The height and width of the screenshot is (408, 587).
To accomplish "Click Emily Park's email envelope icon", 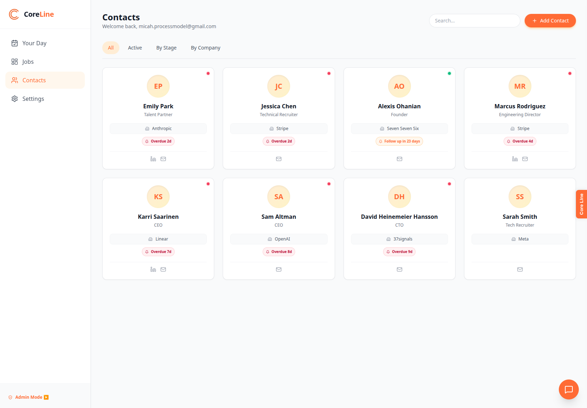I will tap(163, 159).
